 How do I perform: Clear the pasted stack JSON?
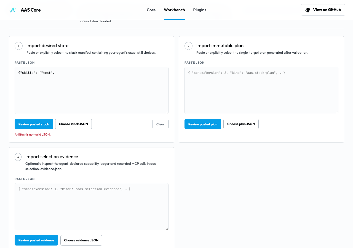161,124
